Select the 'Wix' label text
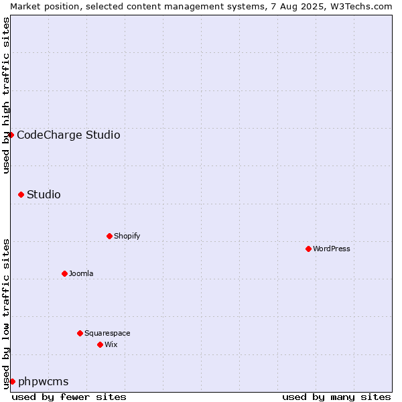402x402 pixels. [111, 344]
